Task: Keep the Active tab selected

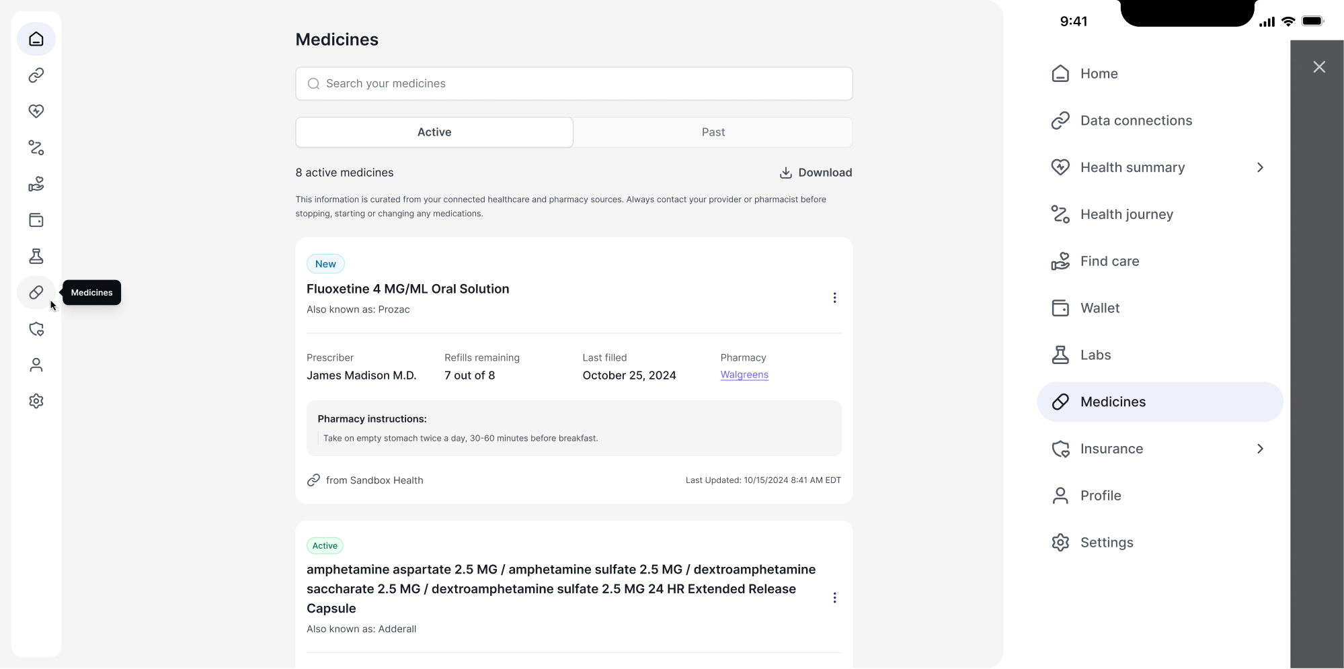Action: click(x=434, y=132)
